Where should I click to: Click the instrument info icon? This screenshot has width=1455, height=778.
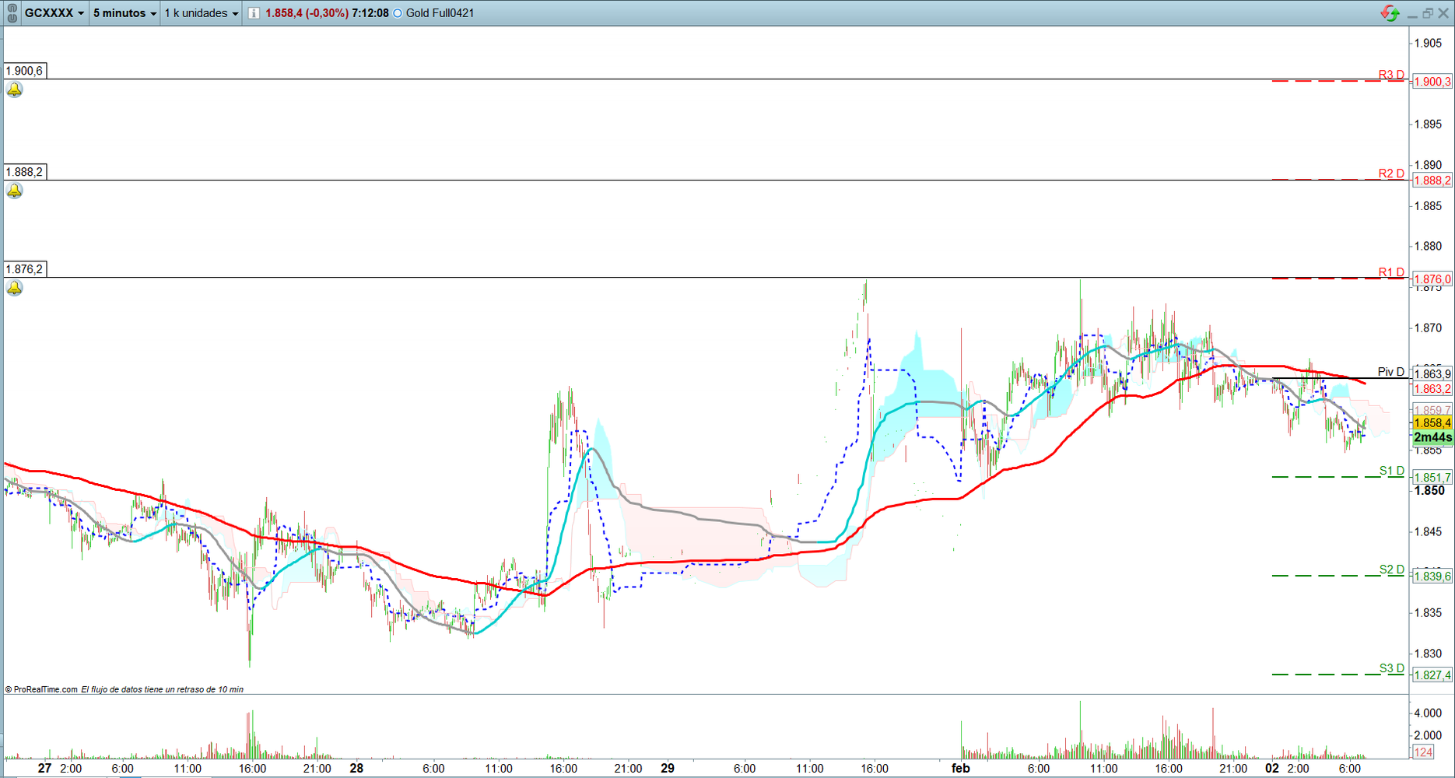[x=254, y=13]
